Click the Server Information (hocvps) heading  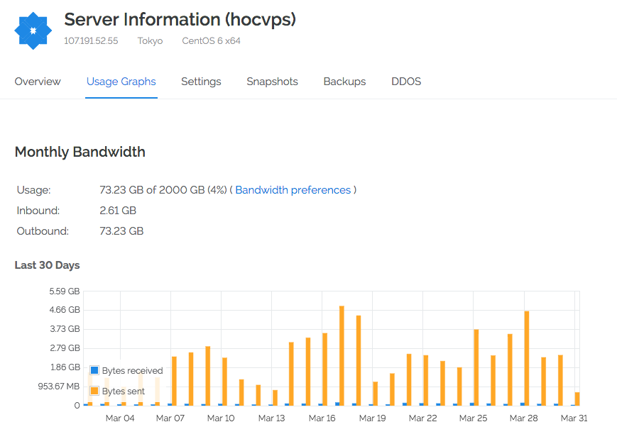180,20
